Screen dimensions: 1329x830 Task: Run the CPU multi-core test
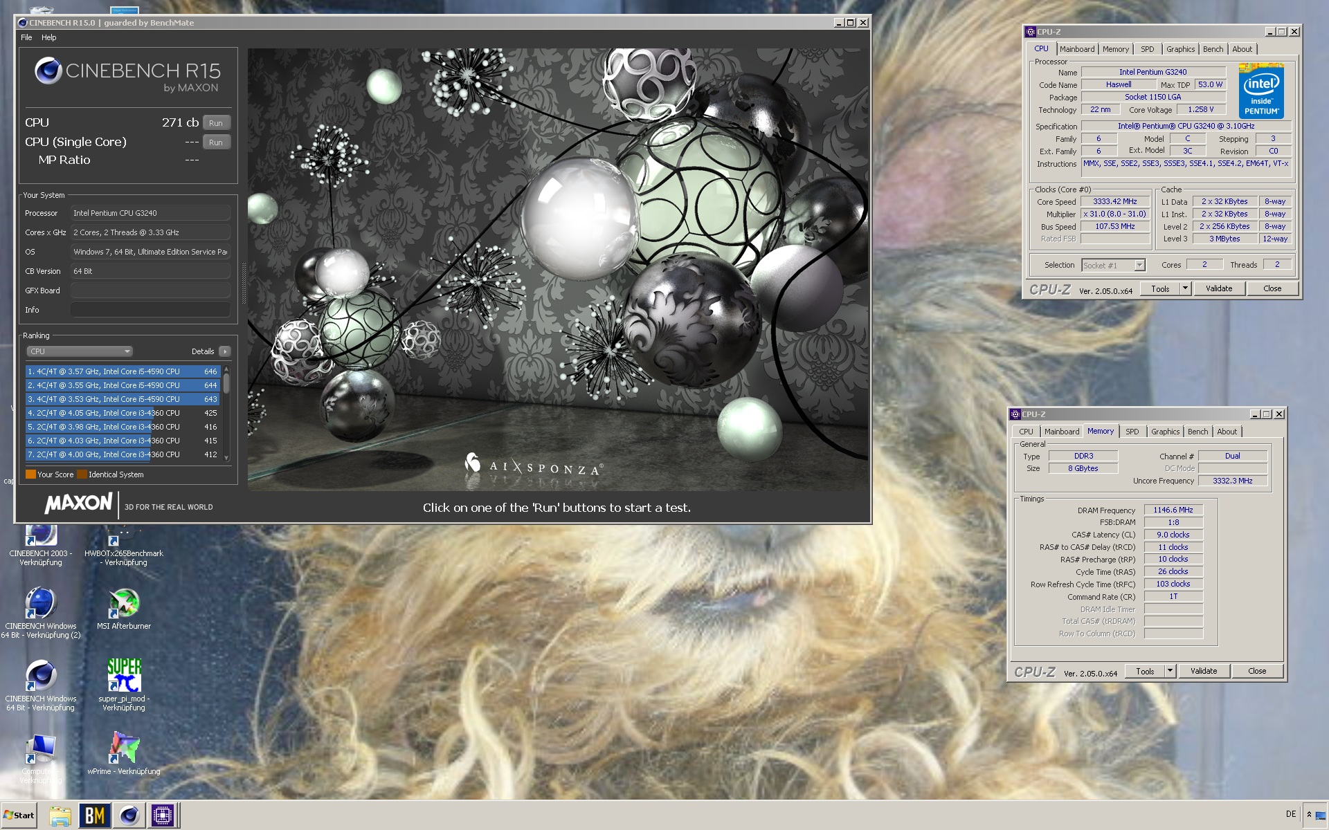[216, 122]
